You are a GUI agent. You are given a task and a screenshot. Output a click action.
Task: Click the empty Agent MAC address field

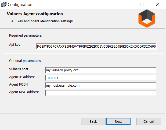coord(100,93)
